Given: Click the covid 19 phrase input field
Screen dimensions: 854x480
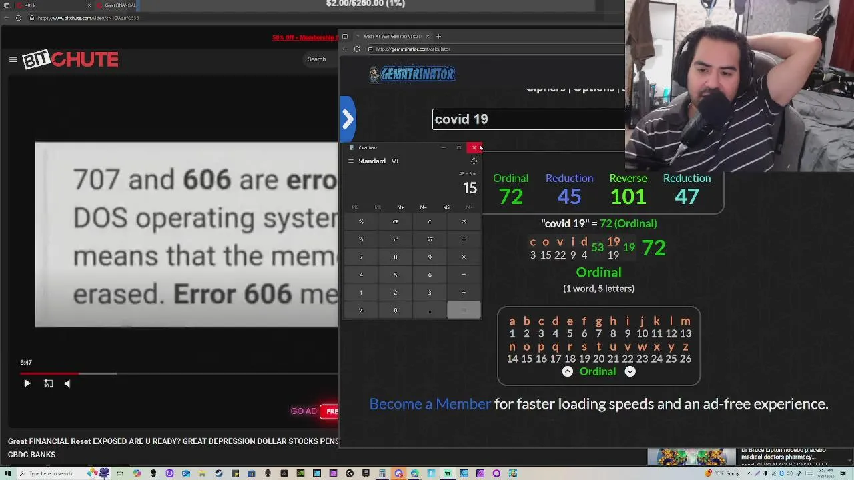Looking at the screenshot, I should [x=529, y=119].
